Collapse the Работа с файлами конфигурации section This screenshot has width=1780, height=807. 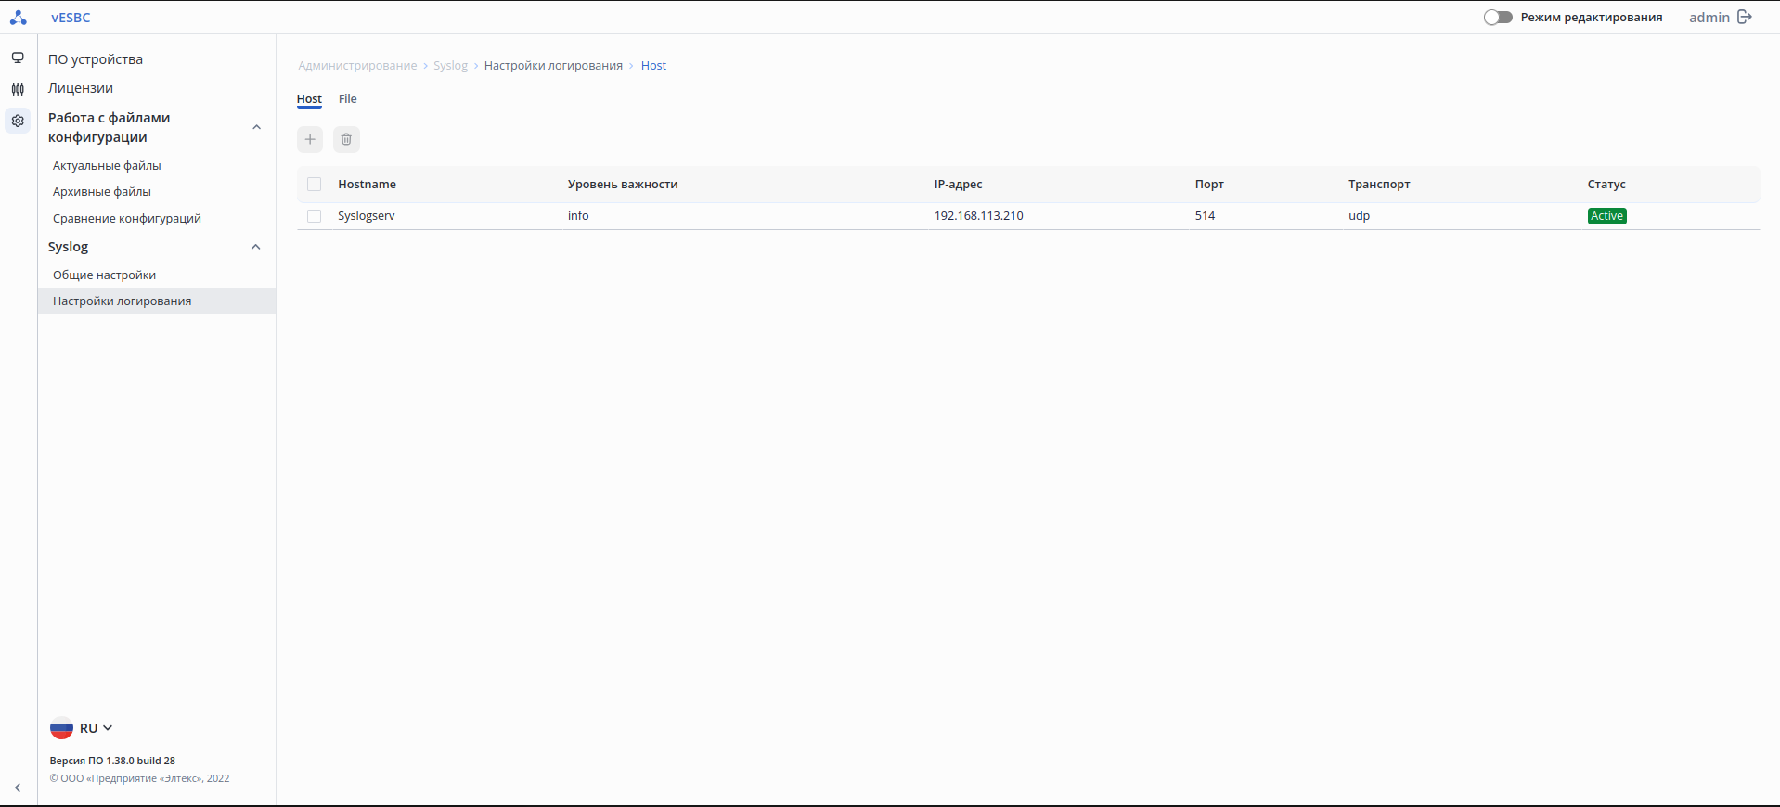pyautogui.click(x=256, y=127)
